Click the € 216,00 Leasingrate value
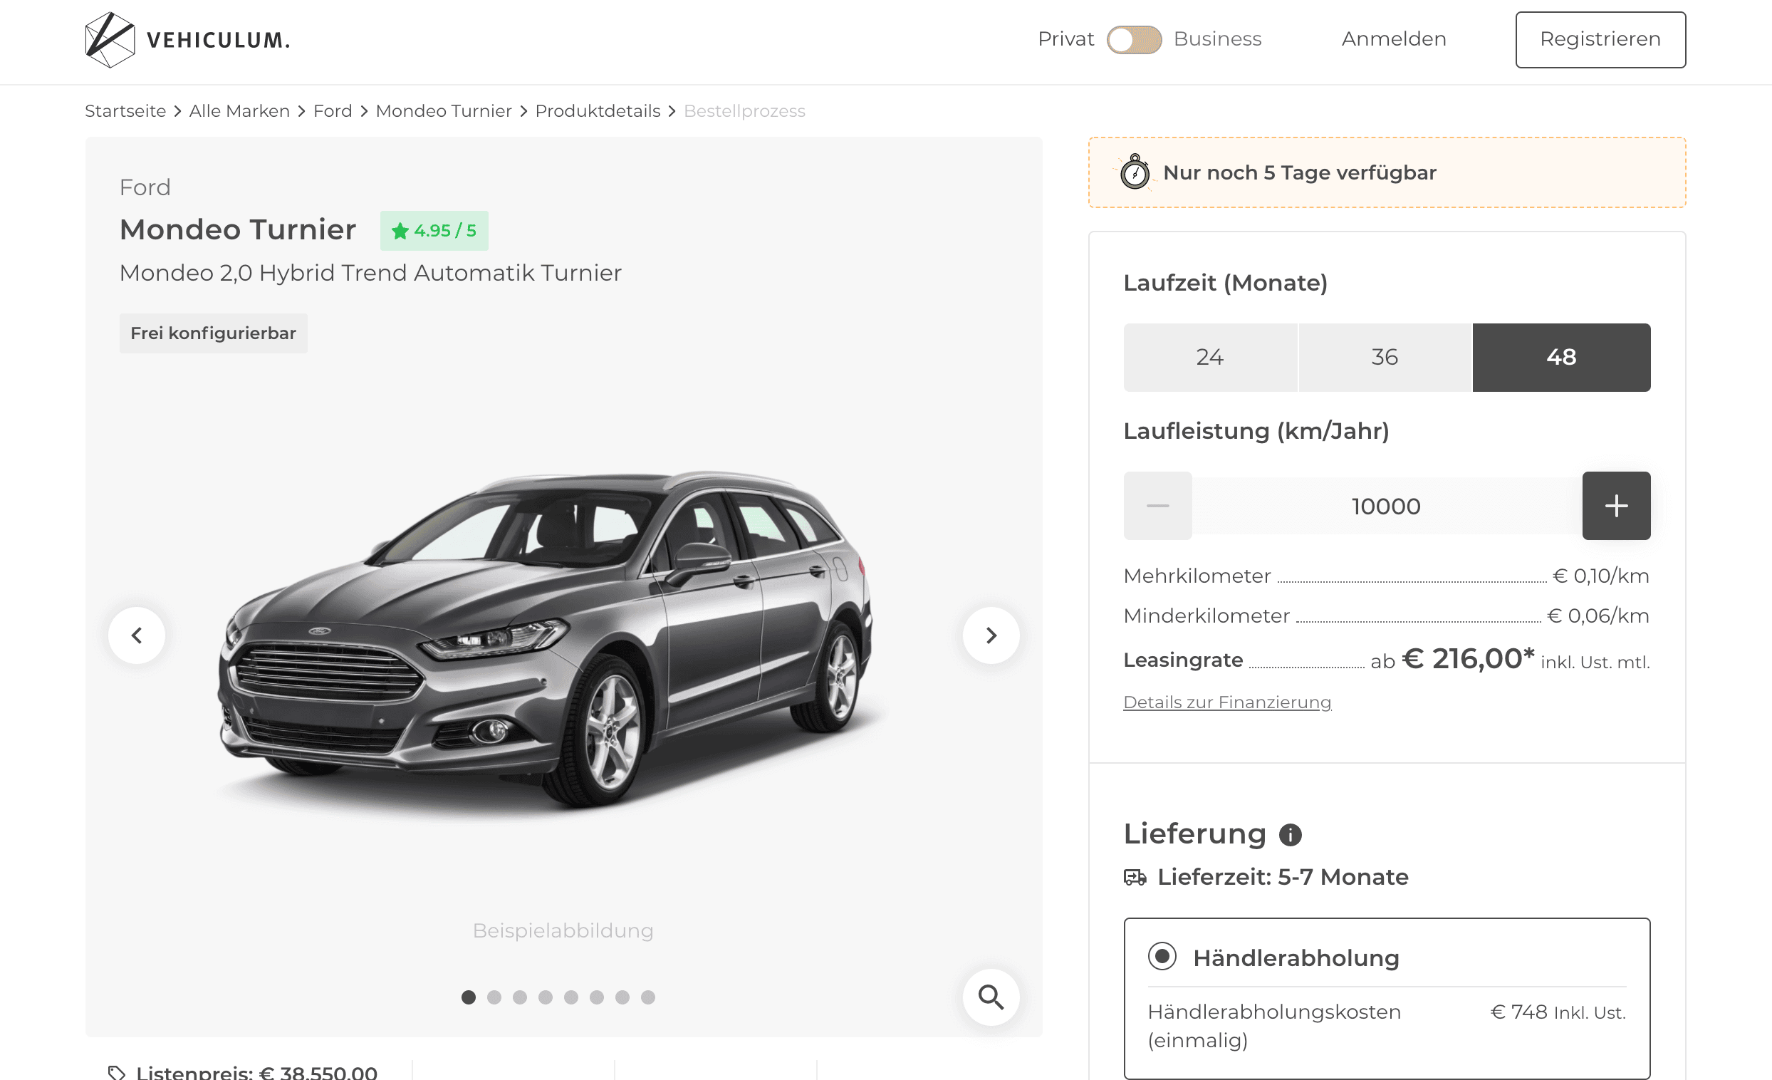 click(x=1469, y=659)
